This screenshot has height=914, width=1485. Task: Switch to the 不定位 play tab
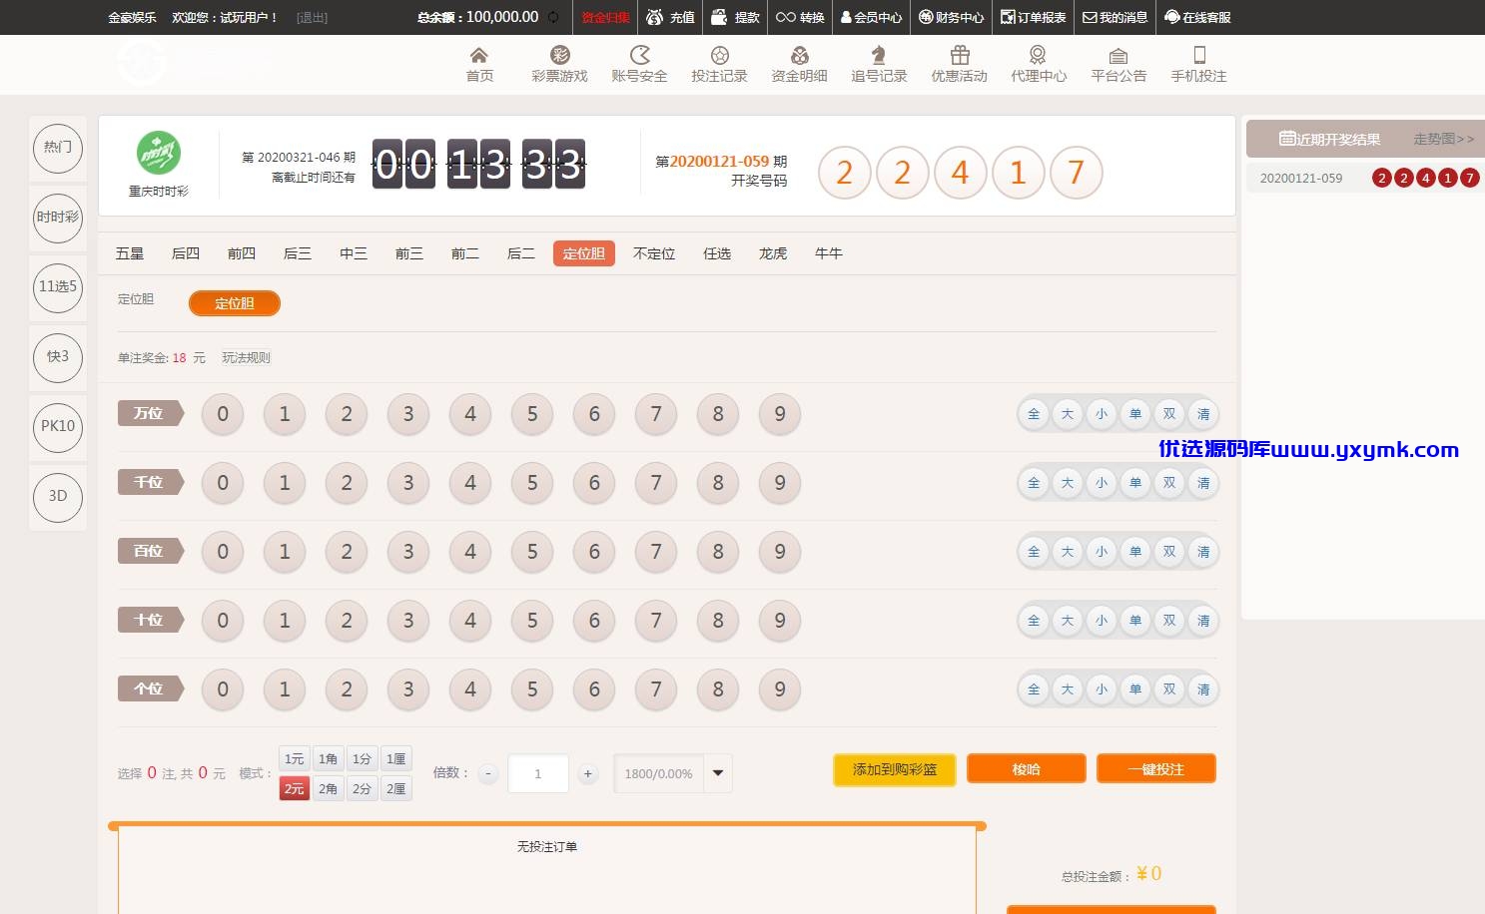click(654, 253)
